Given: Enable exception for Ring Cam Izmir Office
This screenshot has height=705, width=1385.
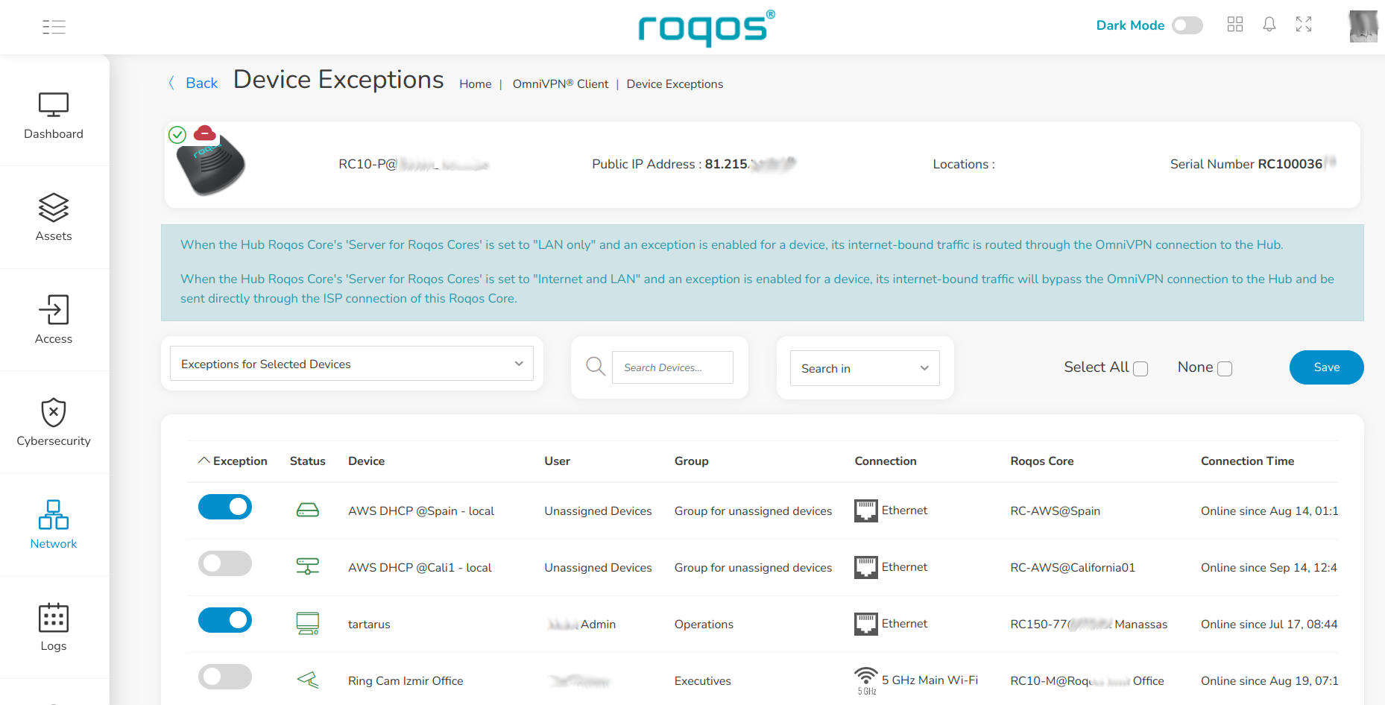Looking at the screenshot, I should pos(225,677).
